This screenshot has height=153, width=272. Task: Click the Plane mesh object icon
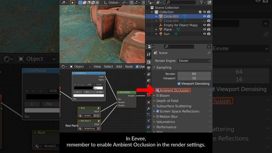click(161, 29)
